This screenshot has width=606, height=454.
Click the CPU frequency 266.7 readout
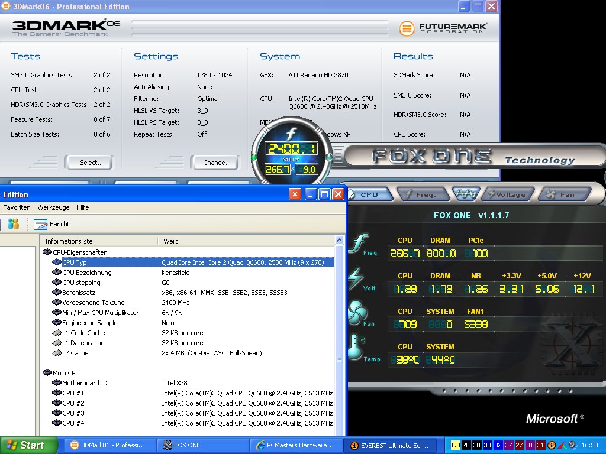click(x=405, y=253)
